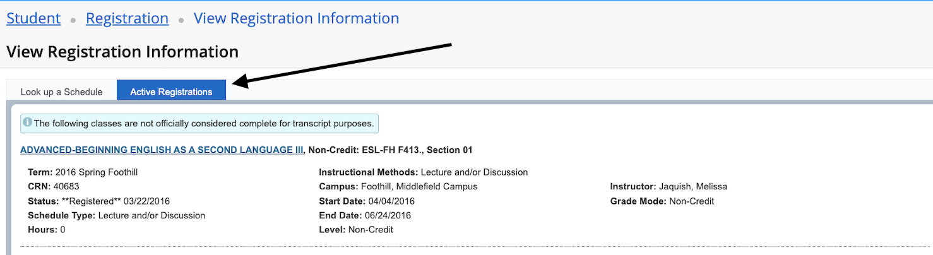Click the Level Non-Credit value
The image size is (933, 255).
pyautogui.click(x=369, y=230)
